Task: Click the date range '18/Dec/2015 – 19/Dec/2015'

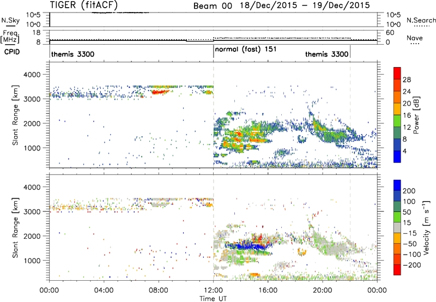Action: pos(305,5)
